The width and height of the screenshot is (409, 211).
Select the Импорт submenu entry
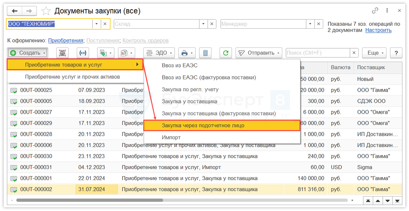171,137
